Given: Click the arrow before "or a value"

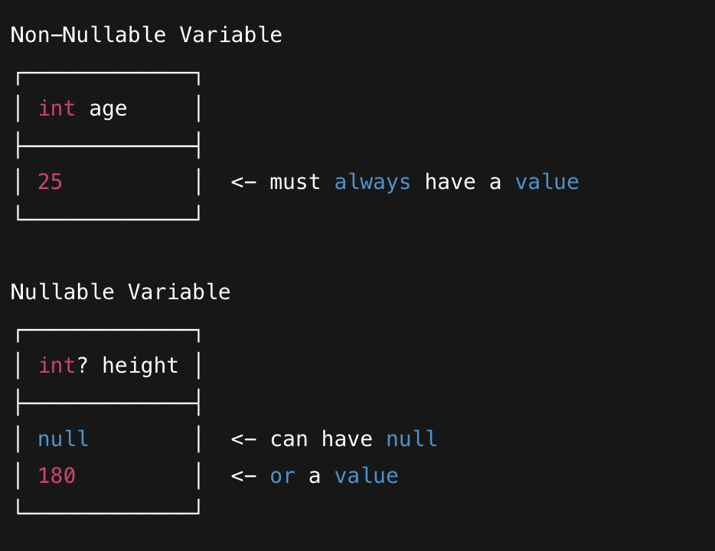Looking at the screenshot, I should [x=243, y=476].
